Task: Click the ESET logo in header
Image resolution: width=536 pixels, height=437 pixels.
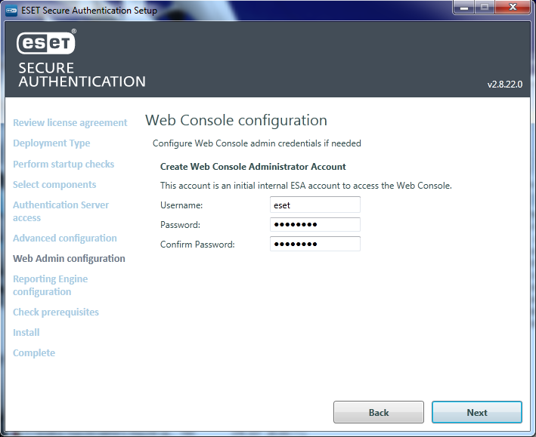Action: tap(46, 42)
